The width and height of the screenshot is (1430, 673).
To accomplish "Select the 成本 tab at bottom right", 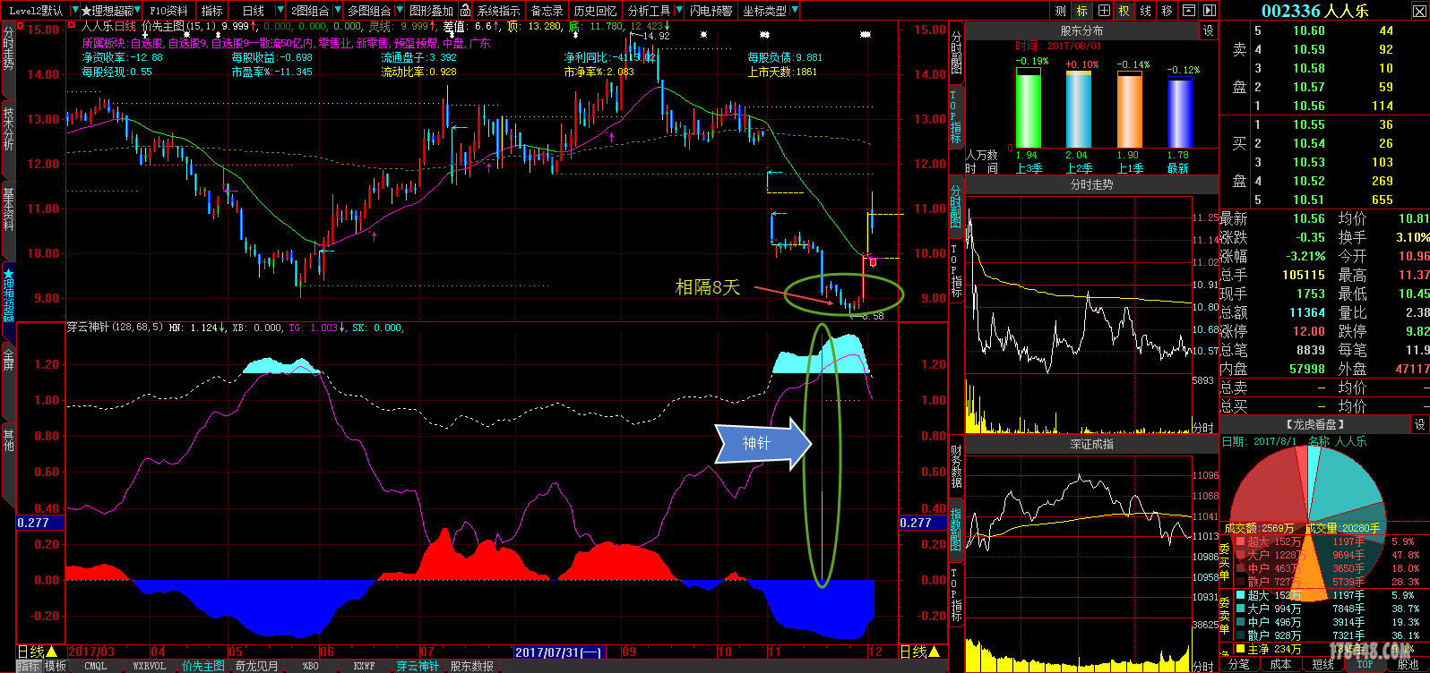I will click(1281, 664).
